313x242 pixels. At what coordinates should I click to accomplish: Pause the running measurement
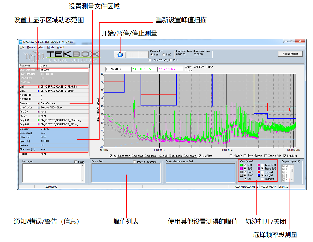pyautogui.click(x=131, y=55)
